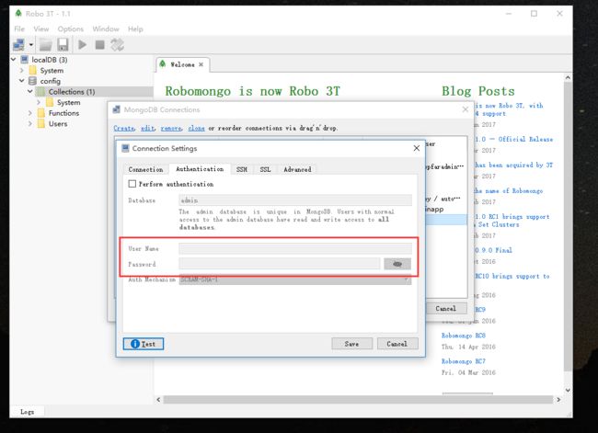Switch to the Connection tab
The image size is (598, 433).
pyautogui.click(x=145, y=169)
